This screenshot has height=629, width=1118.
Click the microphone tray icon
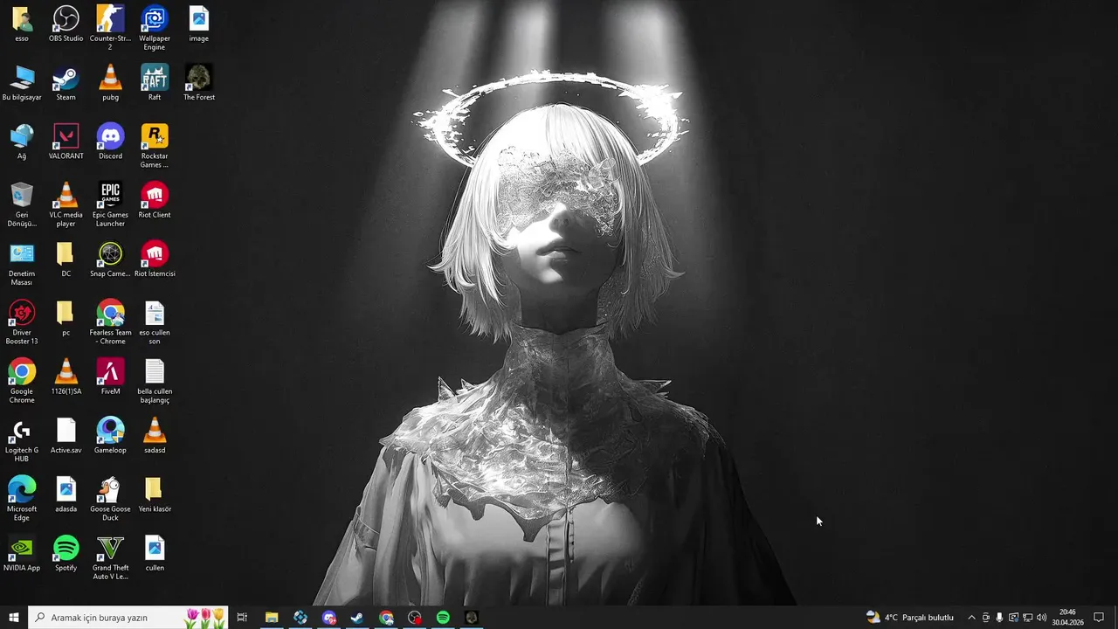pyautogui.click(x=999, y=618)
